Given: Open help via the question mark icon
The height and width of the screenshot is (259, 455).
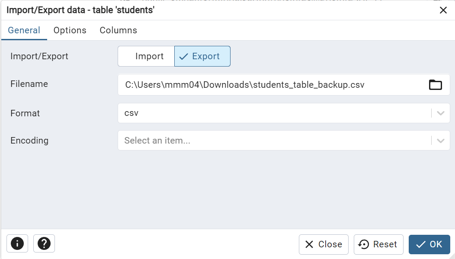Looking at the screenshot, I should click(44, 243).
